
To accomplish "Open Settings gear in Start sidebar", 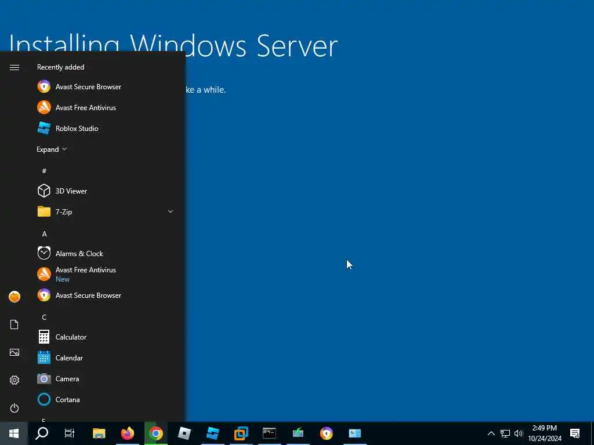I will click(15, 380).
